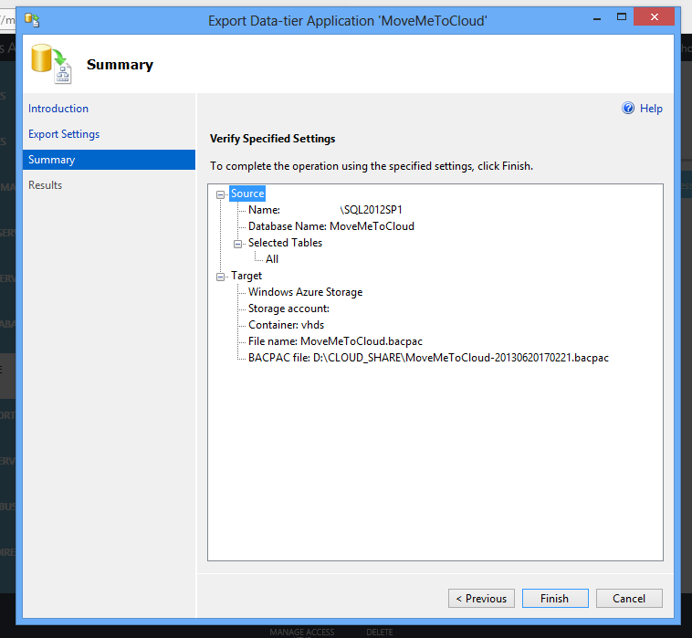The image size is (692, 638).
Task: Go to the Introduction step
Action: click(x=58, y=109)
